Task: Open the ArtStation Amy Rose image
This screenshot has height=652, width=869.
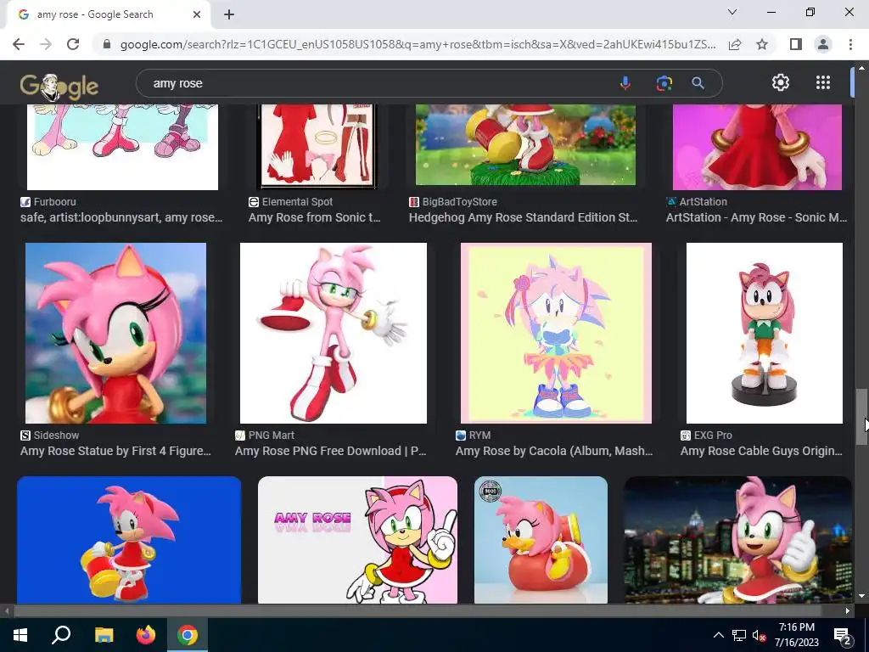Action: coord(757,147)
